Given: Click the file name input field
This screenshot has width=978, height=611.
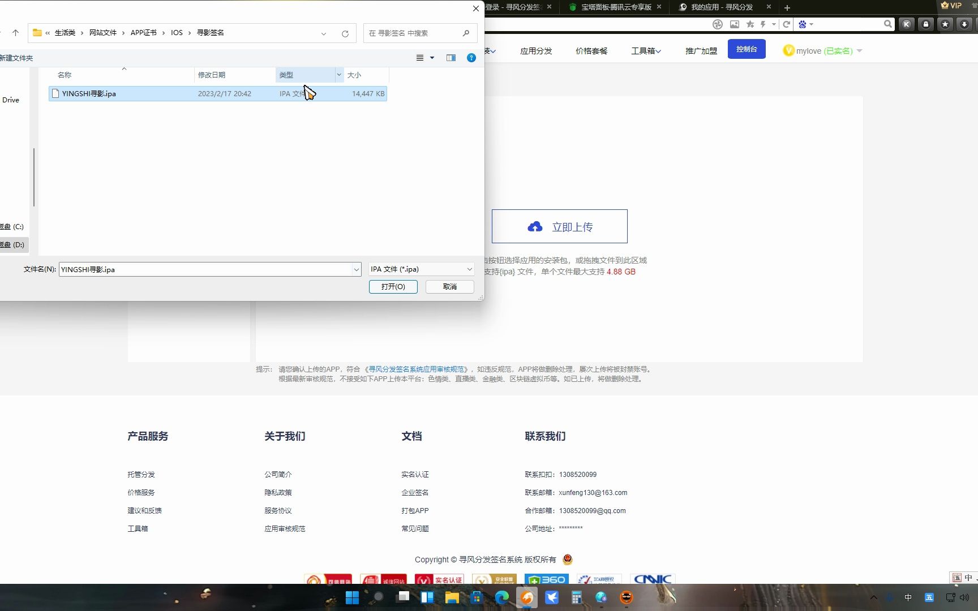Looking at the screenshot, I should [205, 269].
